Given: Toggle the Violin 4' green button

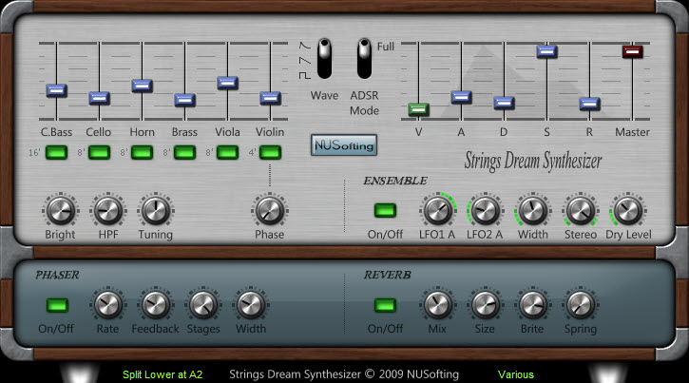Looking at the screenshot, I should 270,152.
